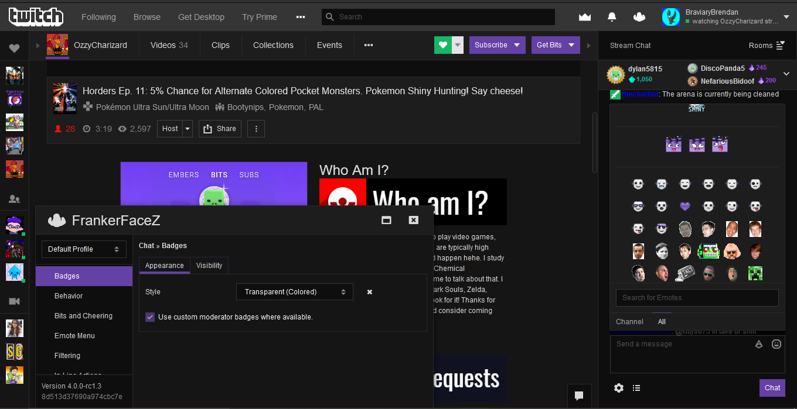The width and height of the screenshot is (797, 409).
Task: Open chat settings via the gear icon
Action: click(619, 388)
